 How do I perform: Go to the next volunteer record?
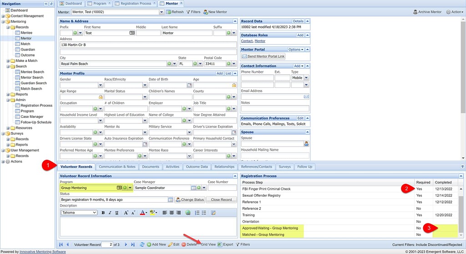coord(126,244)
